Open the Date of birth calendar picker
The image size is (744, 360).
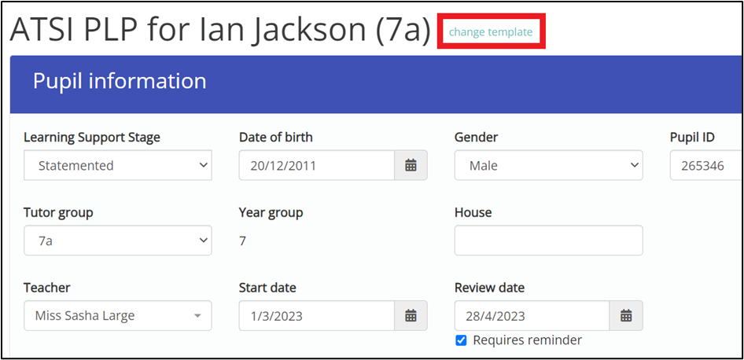411,165
